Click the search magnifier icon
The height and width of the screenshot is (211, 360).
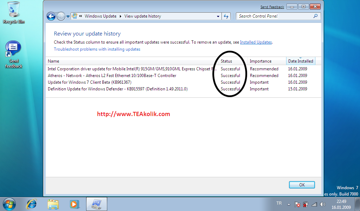click(x=316, y=16)
